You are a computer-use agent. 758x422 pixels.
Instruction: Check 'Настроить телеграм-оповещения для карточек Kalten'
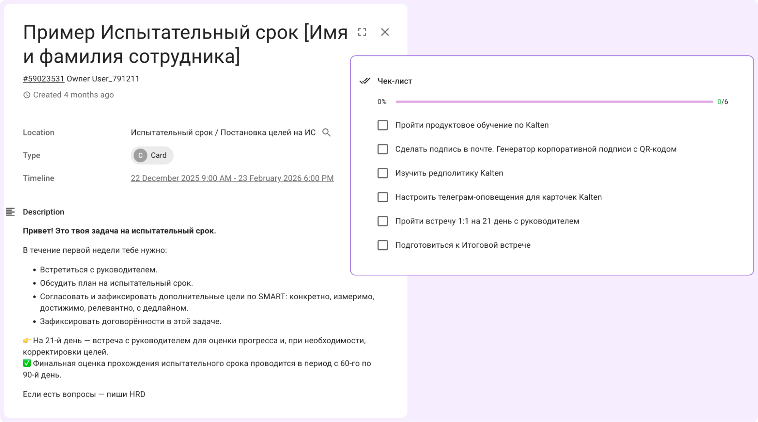382,197
